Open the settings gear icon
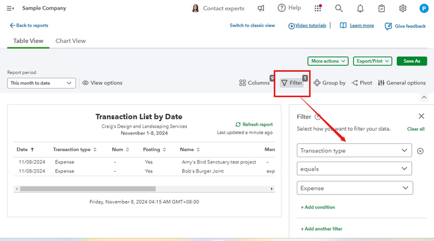434x241 pixels. (x=403, y=8)
